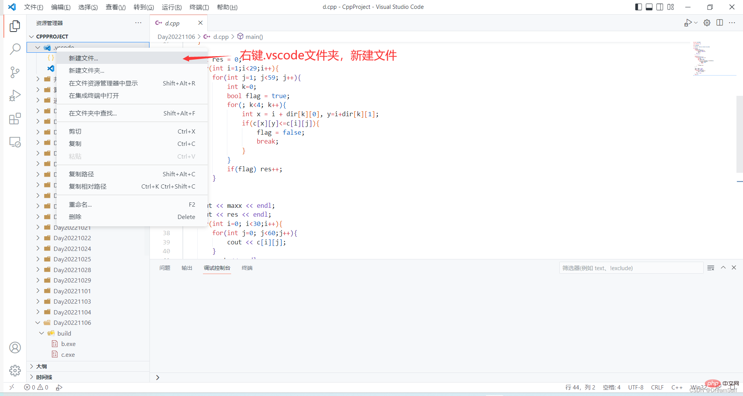Collapse the build folder
The height and width of the screenshot is (396, 743).
(42, 333)
